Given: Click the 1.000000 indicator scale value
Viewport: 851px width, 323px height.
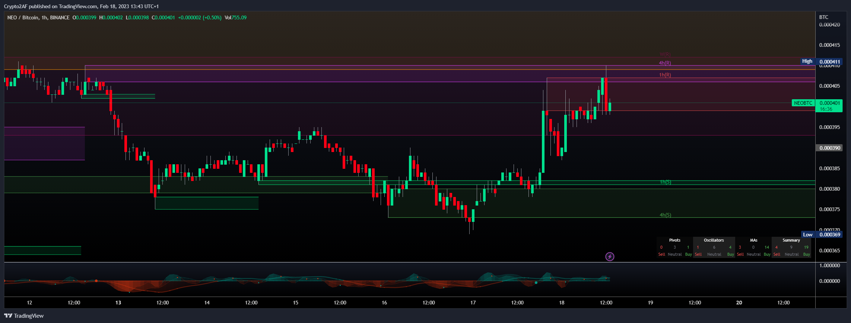Looking at the screenshot, I should (829, 266).
